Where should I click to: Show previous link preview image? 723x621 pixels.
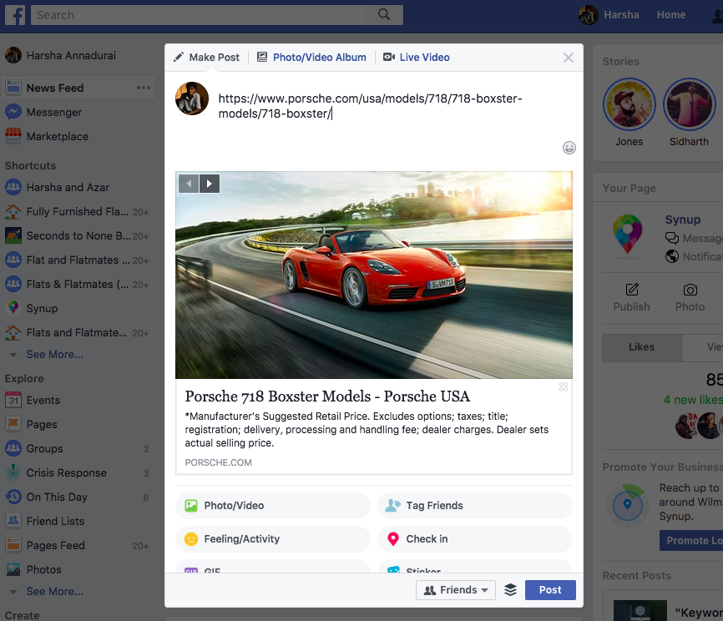[189, 184]
